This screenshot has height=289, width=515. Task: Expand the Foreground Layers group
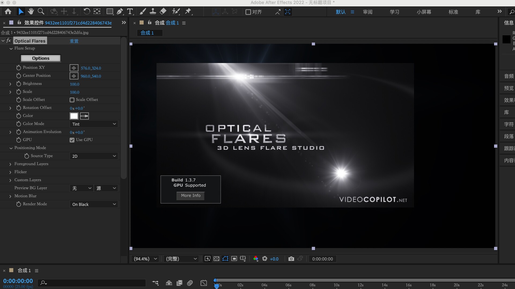[10, 164]
